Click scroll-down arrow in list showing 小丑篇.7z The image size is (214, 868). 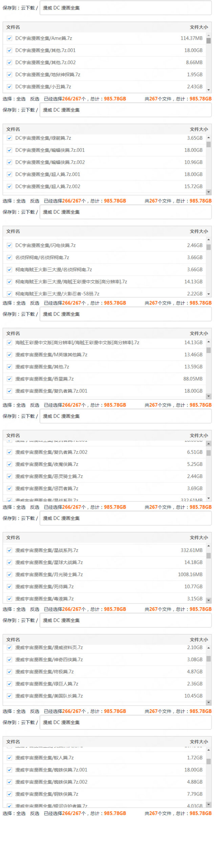point(209,90)
